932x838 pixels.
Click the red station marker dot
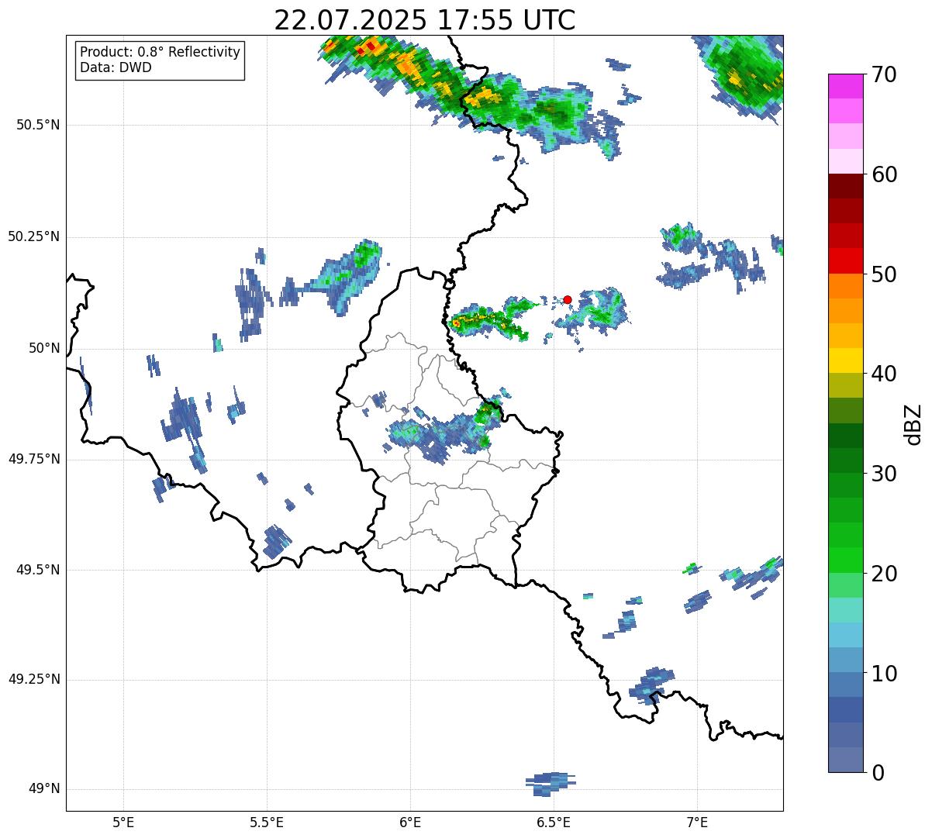(x=568, y=299)
